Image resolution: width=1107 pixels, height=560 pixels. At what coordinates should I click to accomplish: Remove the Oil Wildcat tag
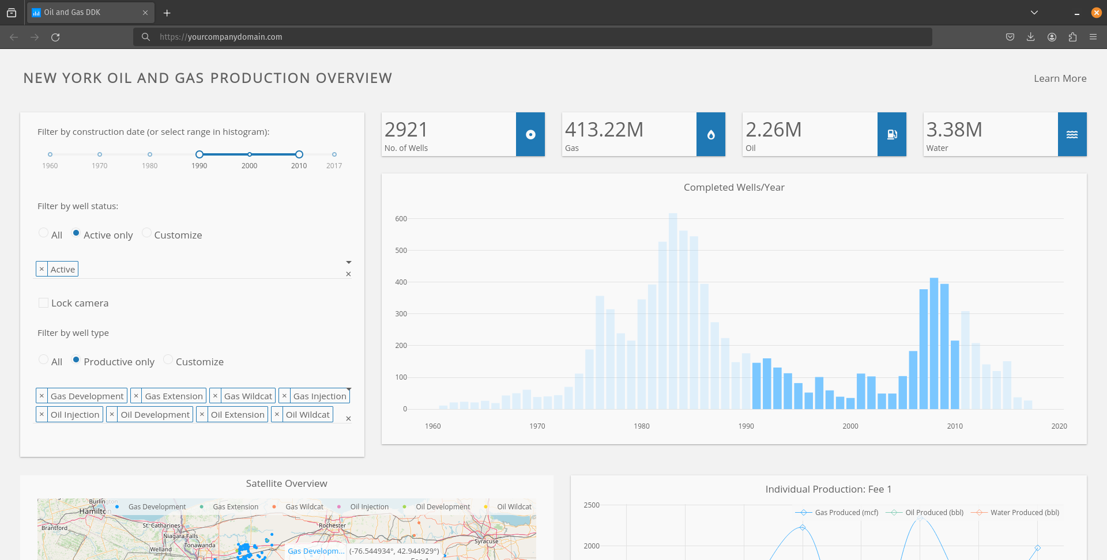277,414
